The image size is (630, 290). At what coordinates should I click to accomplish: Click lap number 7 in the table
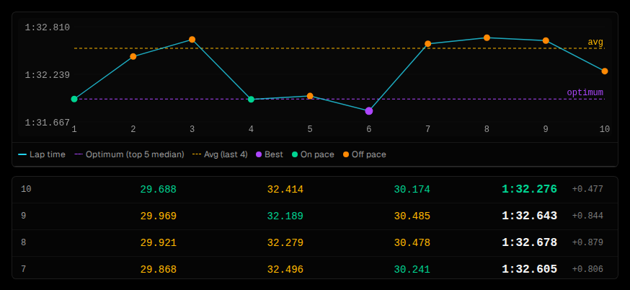23,269
